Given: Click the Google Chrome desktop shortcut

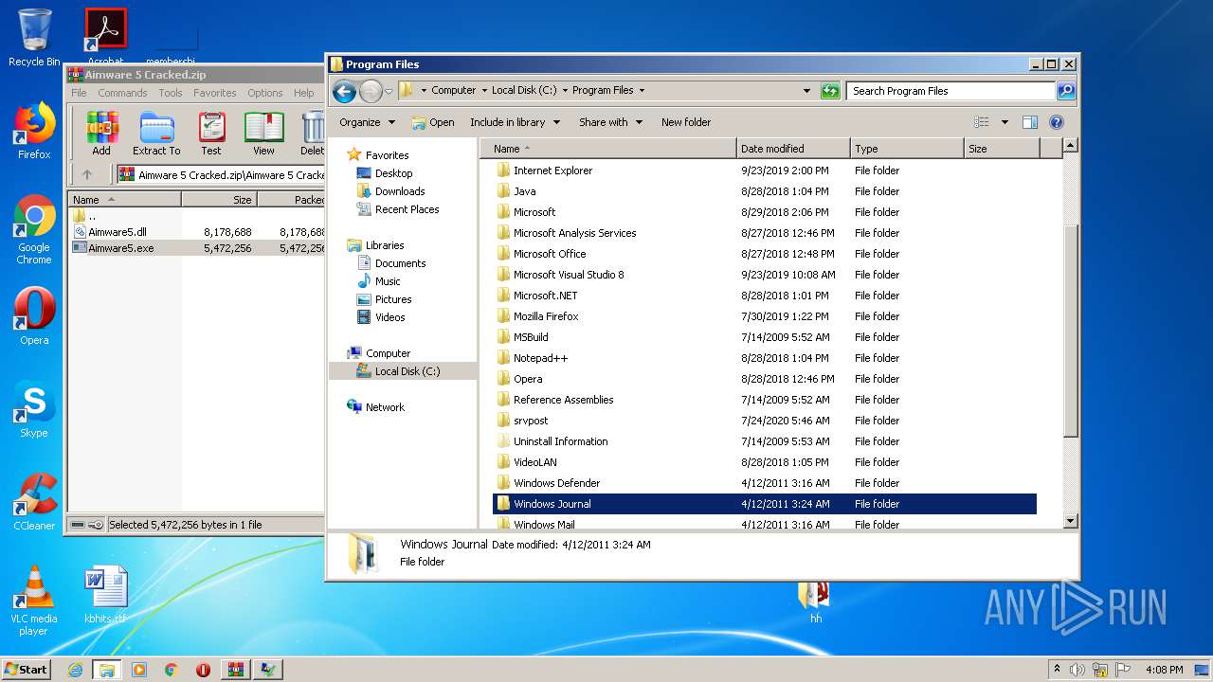Looking at the screenshot, I should (34, 230).
